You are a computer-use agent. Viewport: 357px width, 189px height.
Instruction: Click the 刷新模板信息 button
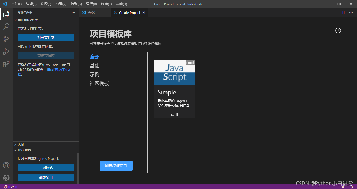116,166
